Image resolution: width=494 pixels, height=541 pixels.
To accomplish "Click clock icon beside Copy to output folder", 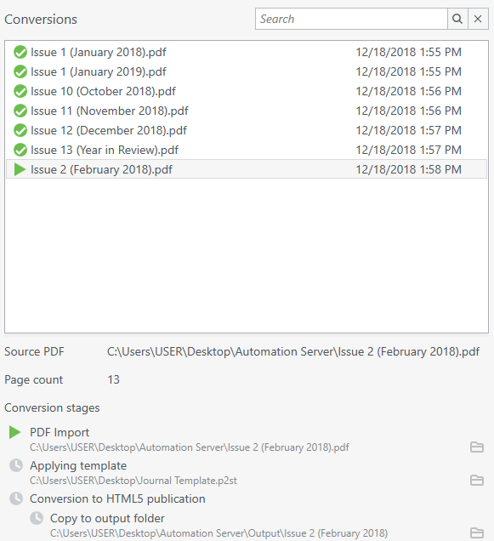I will coord(37,518).
